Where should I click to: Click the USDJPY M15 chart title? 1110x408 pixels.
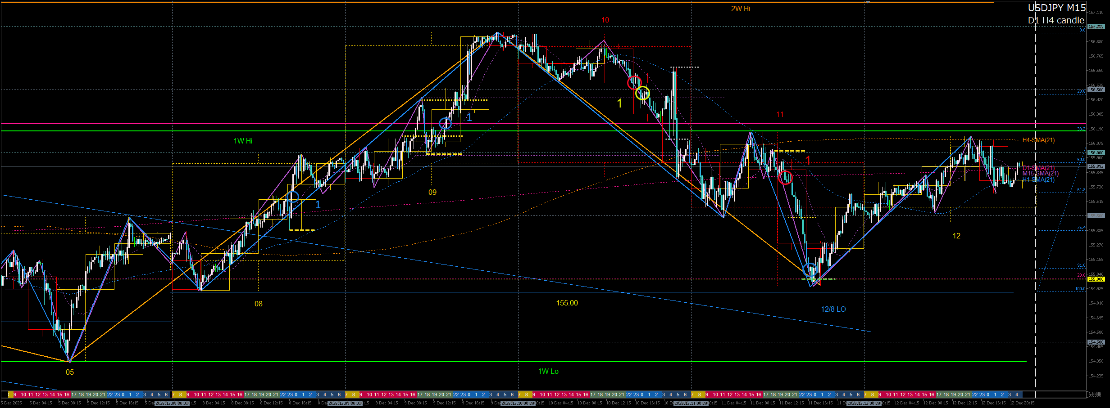click(1056, 8)
